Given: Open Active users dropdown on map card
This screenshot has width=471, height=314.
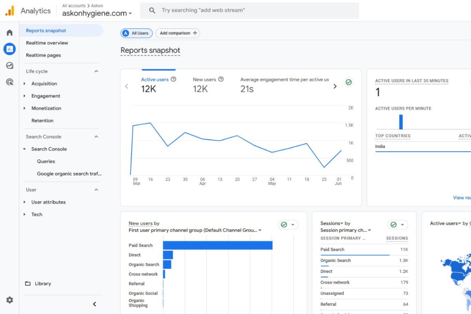Looking at the screenshot, I should (x=445, y=223).
